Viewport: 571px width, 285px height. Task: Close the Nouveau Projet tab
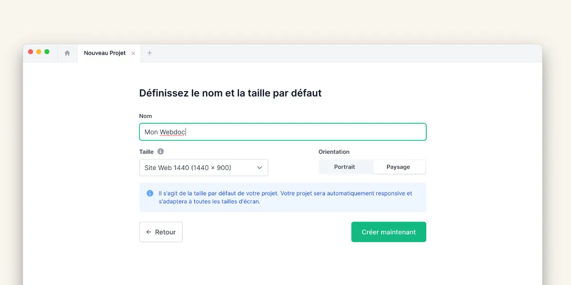pyautogui.click(x=133, y=53)
